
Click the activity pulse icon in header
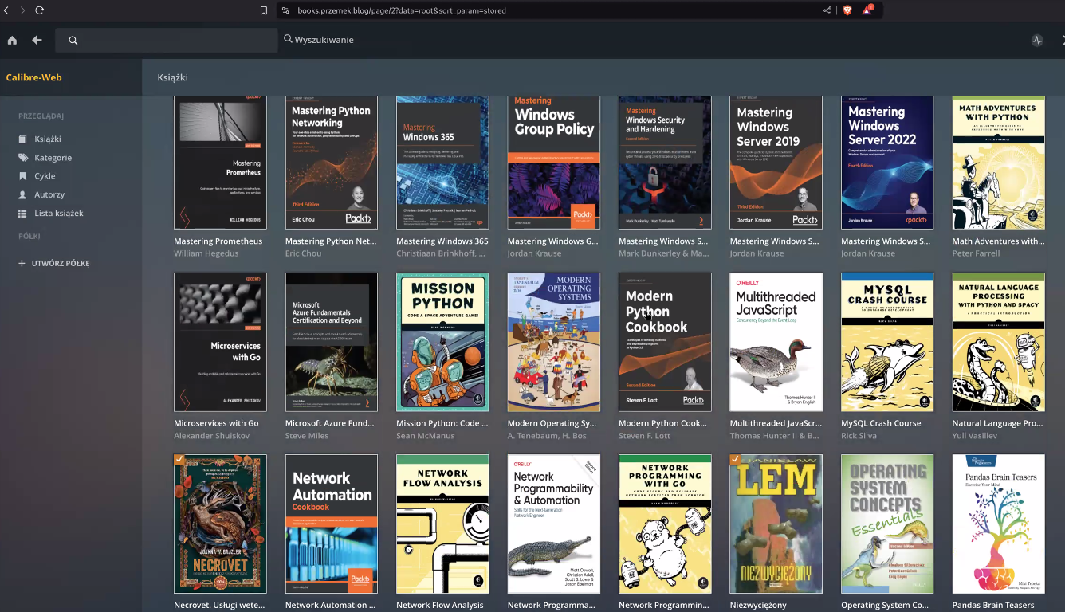click(x=1037, y=40)
